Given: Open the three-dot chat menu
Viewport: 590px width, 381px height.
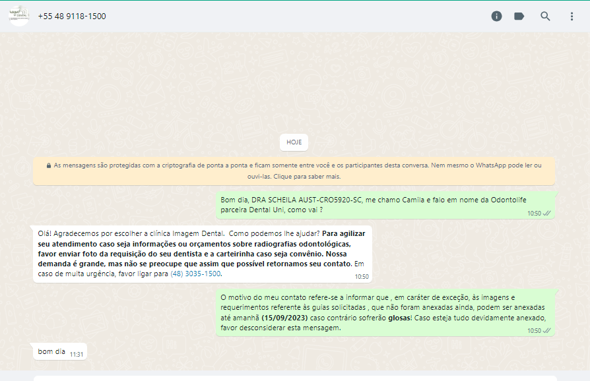Looking at the screenshot, I should tap(572, 16).
